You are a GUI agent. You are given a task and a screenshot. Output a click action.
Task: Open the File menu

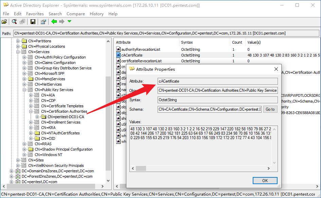click(6, 14)
